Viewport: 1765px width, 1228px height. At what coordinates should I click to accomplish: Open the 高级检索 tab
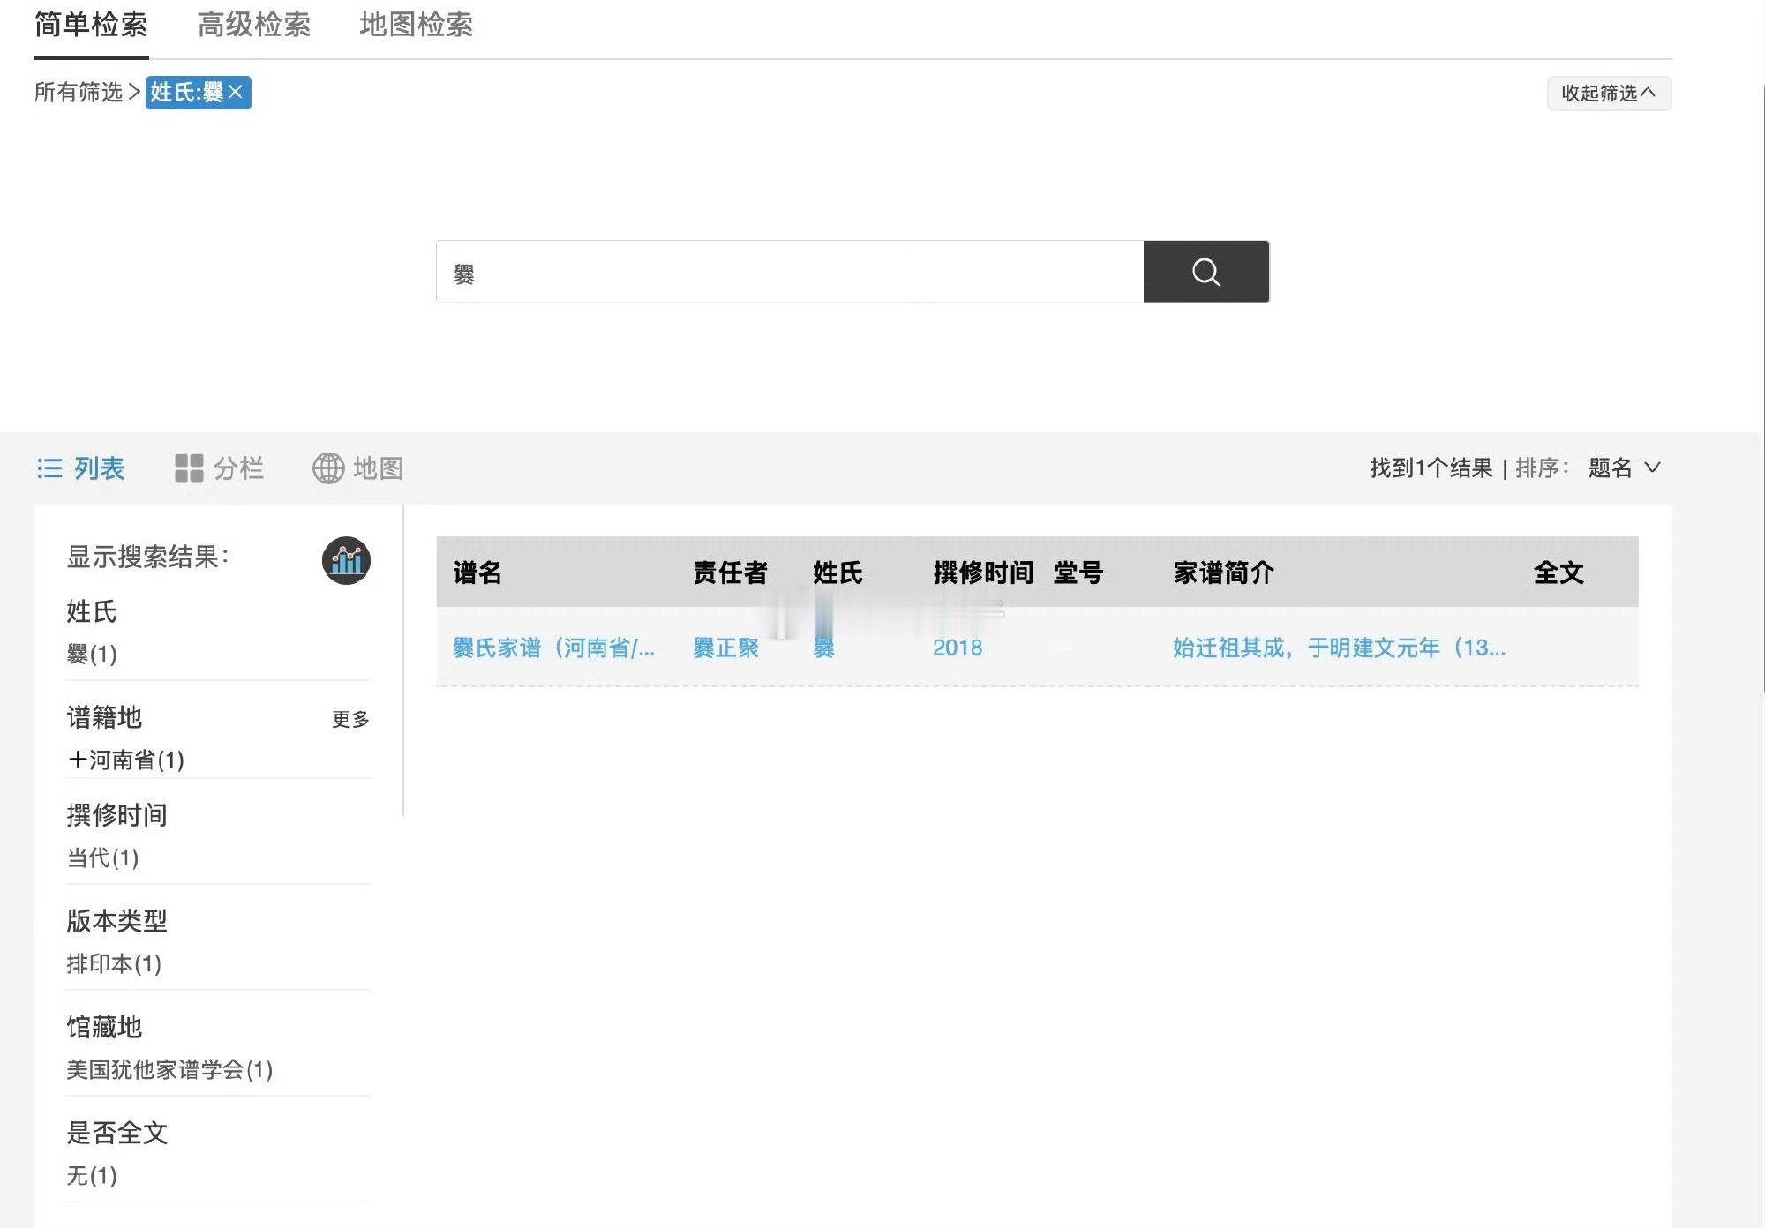click(x=253, y=25)
